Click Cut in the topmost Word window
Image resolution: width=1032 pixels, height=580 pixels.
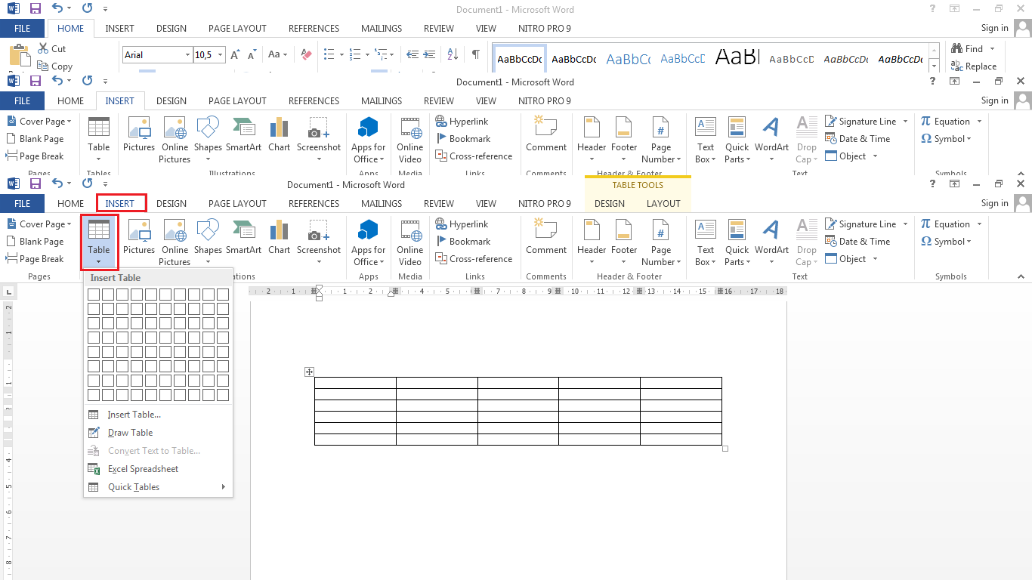51,49
